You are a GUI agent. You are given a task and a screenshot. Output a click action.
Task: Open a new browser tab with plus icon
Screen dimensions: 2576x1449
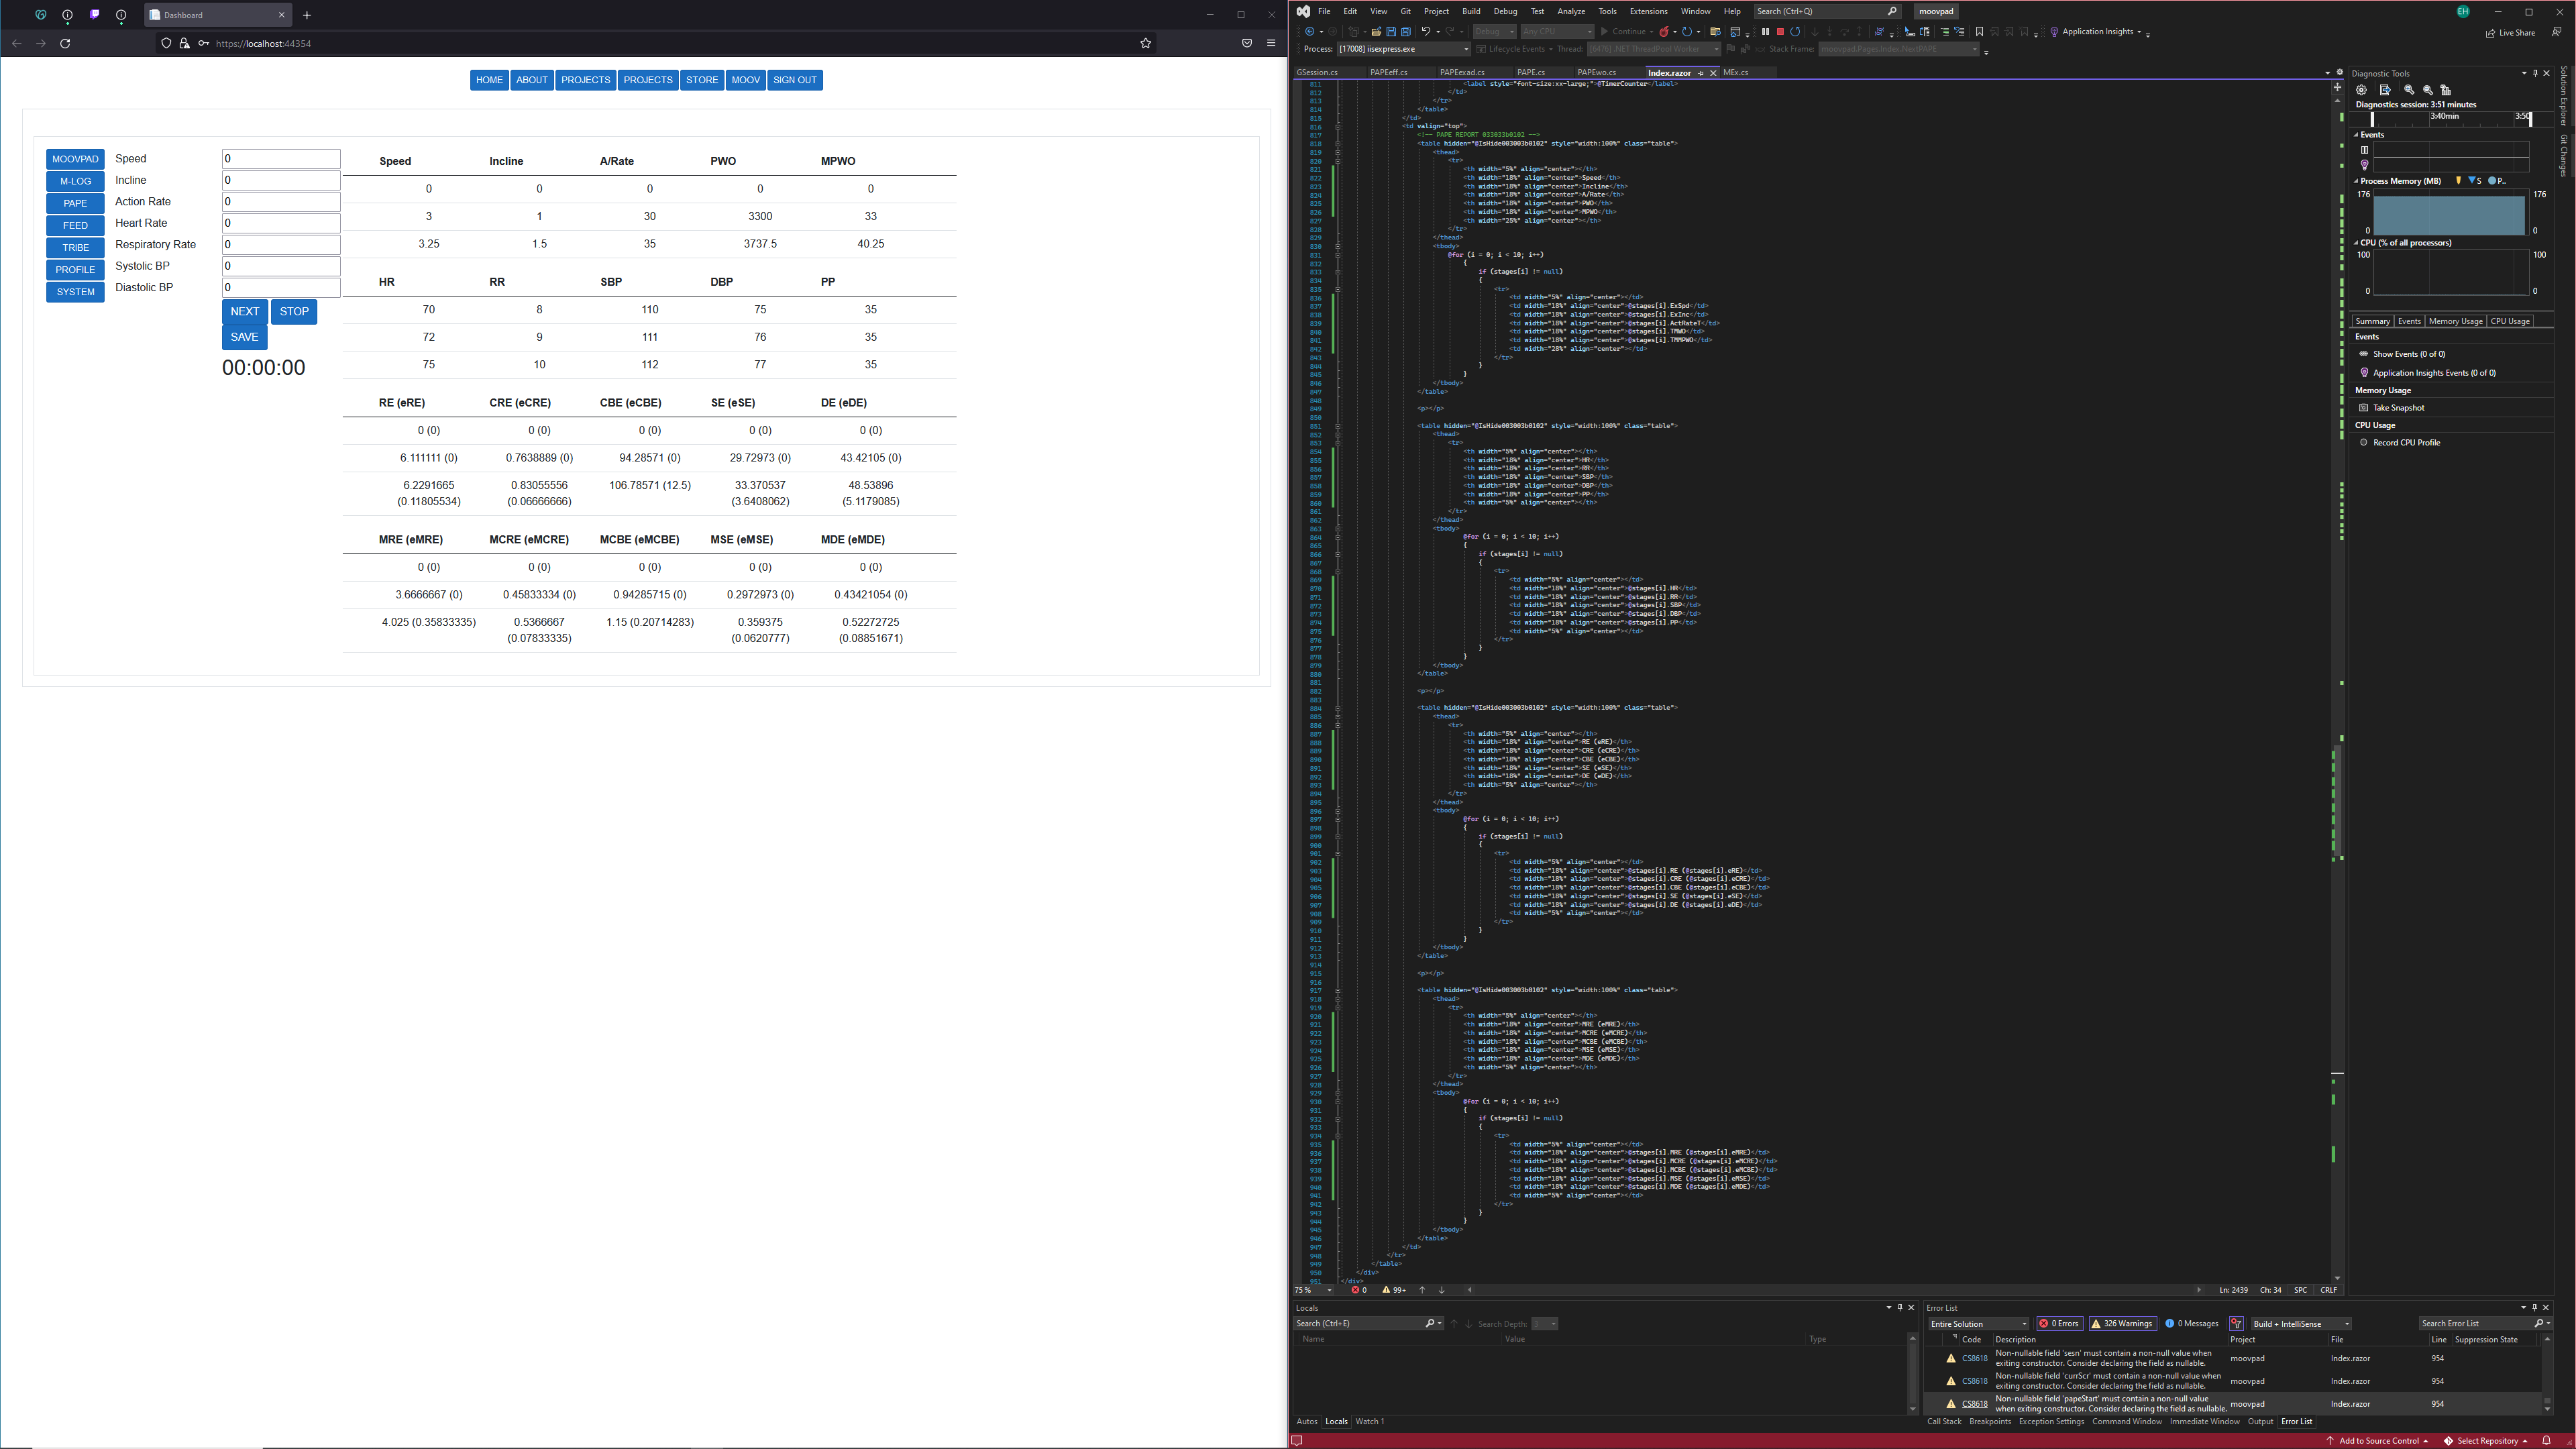307,15
